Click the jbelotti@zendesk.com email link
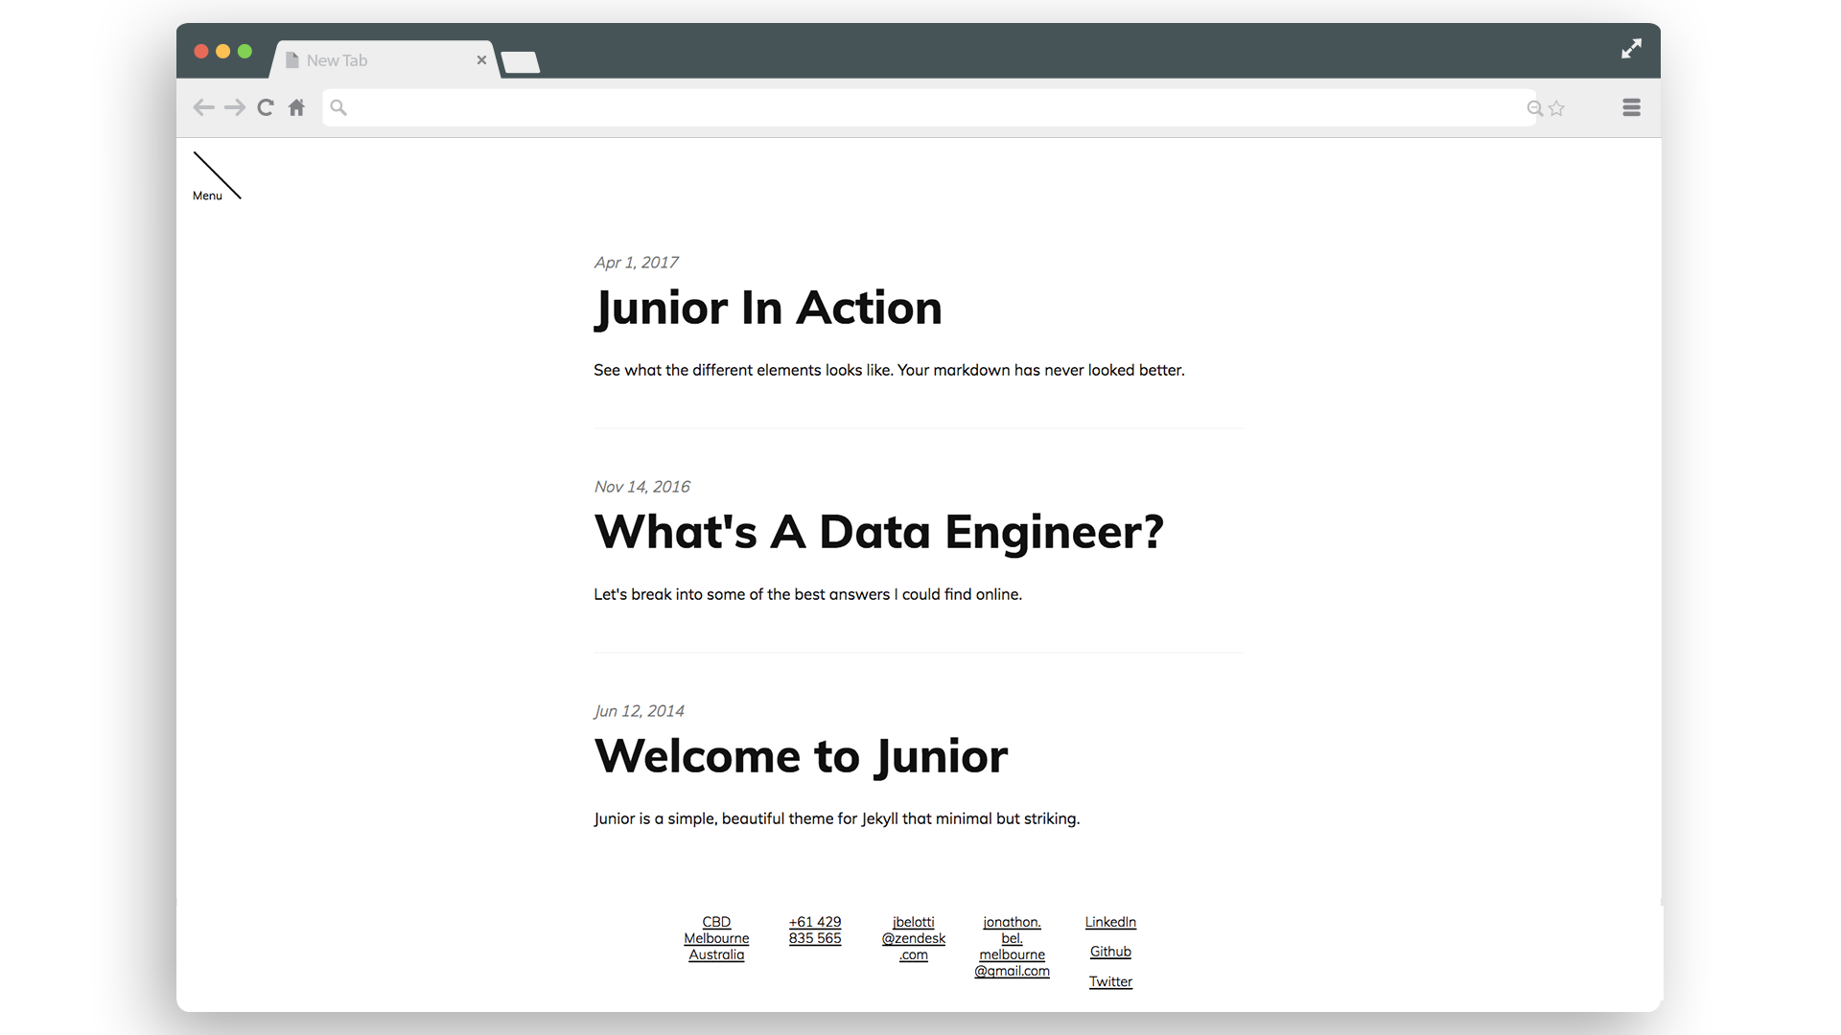This screenshot has height=1035, width=1841. [x=913, y=938]
